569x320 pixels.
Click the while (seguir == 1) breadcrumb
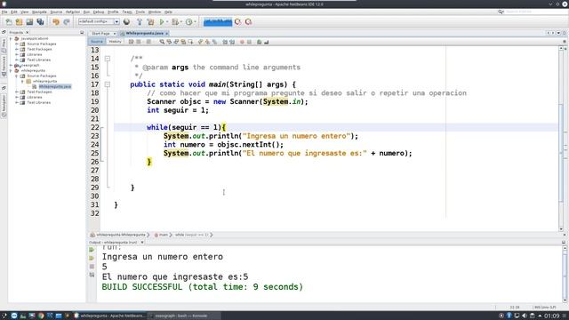point(192,235)
